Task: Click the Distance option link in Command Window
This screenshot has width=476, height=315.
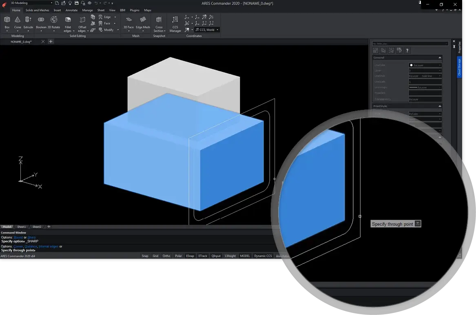Action: coord(31,247)
